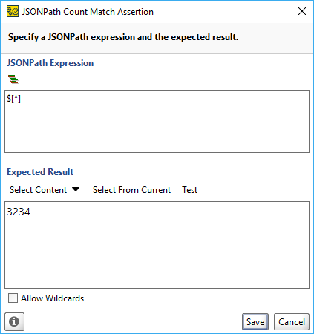Click the Expected Result section heading
This screenshot has width=314, height=334.
40,172
